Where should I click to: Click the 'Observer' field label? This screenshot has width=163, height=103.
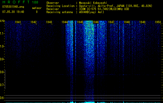click(x=53, y=3)
